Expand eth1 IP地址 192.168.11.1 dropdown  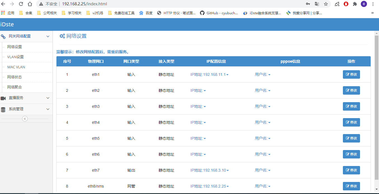[209, 75]
